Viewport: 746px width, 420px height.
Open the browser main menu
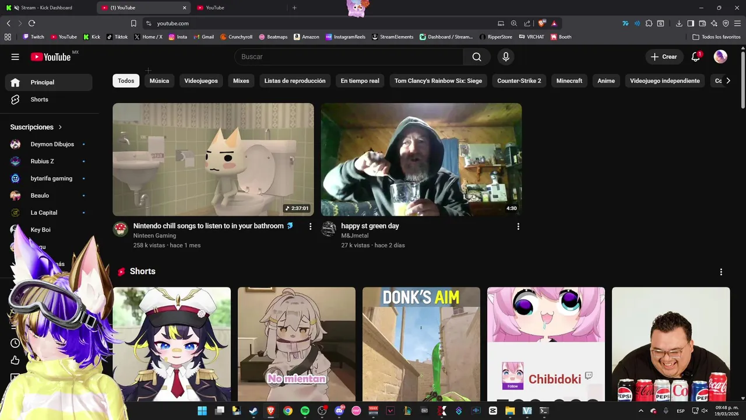[x=738, y=23]
